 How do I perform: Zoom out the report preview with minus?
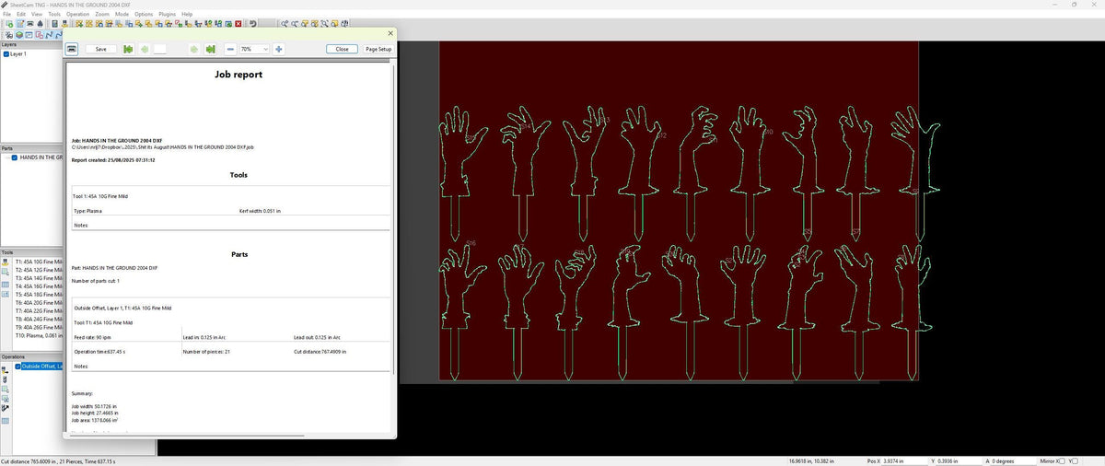[230, 49]
